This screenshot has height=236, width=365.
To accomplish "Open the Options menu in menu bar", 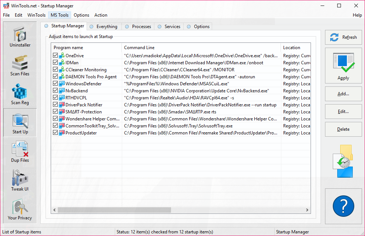I will 81,15.
